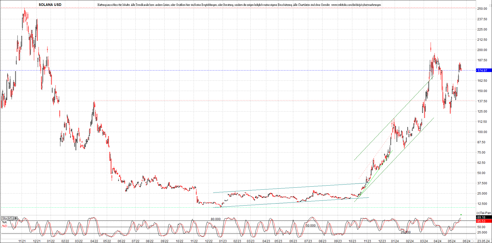Click the 07 22 date axis label

click(x=136, y=241)
